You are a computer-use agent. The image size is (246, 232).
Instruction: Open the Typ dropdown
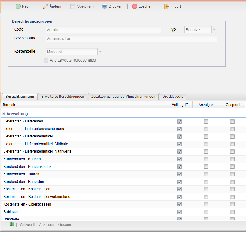click(214, 29)
